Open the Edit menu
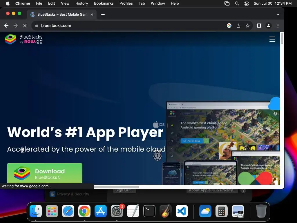297x223 pixels. pos(51,3)
